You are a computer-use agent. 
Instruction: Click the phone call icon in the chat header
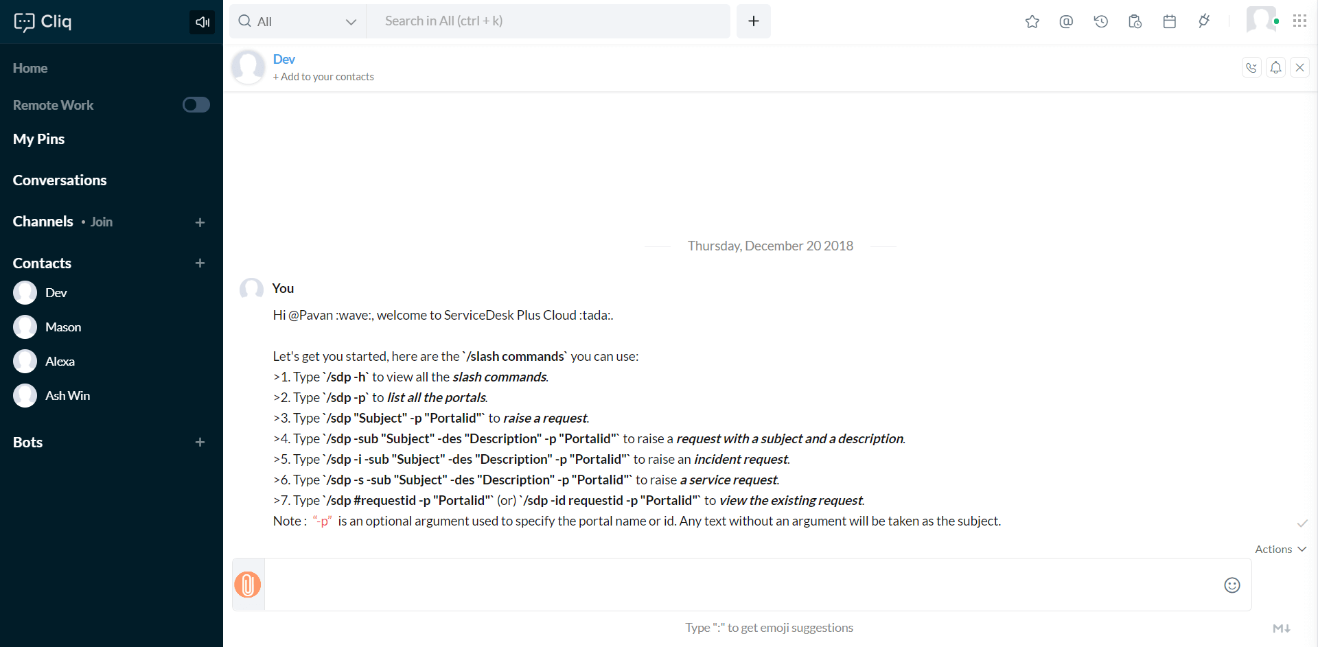click(x=1251, y=68)
